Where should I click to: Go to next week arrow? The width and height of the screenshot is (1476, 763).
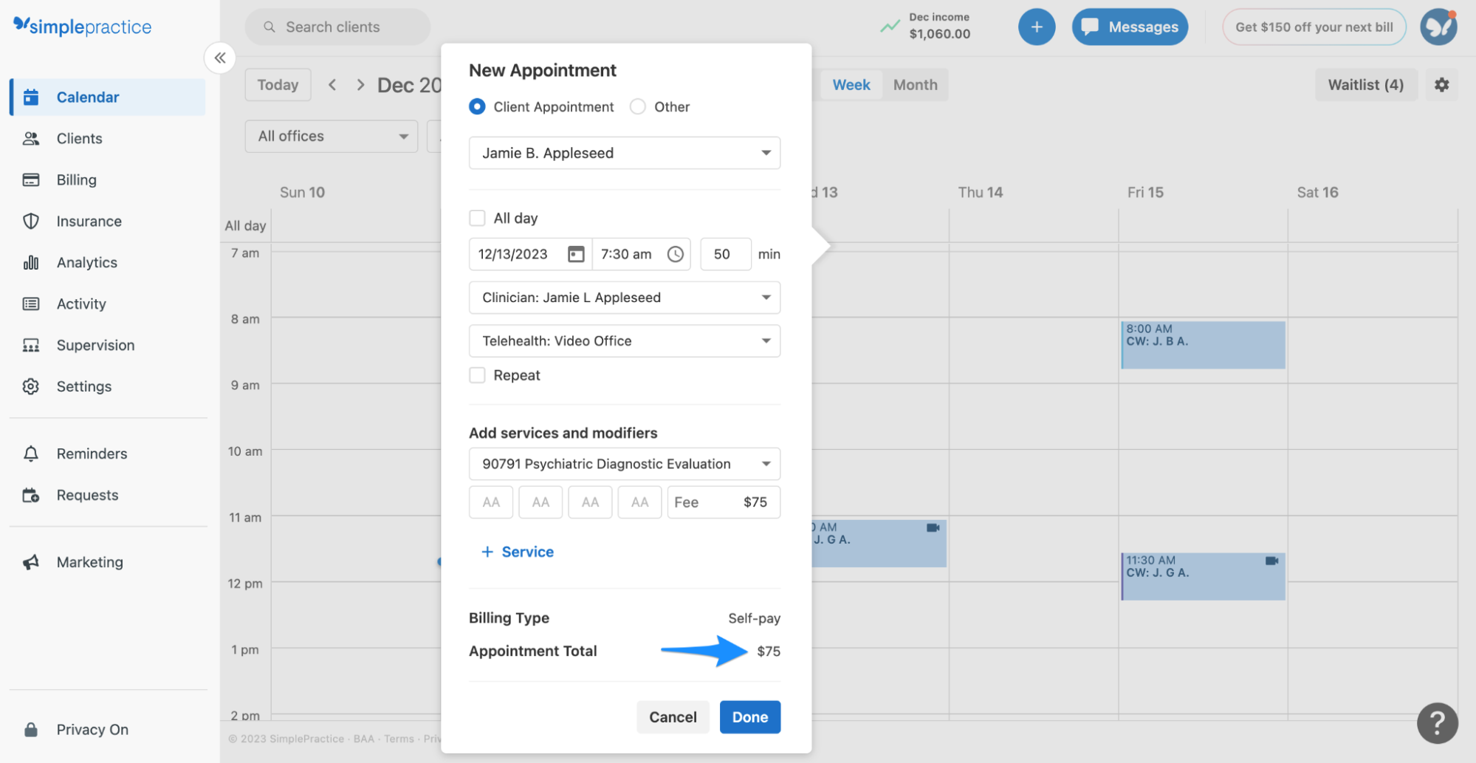pos(360,85)
